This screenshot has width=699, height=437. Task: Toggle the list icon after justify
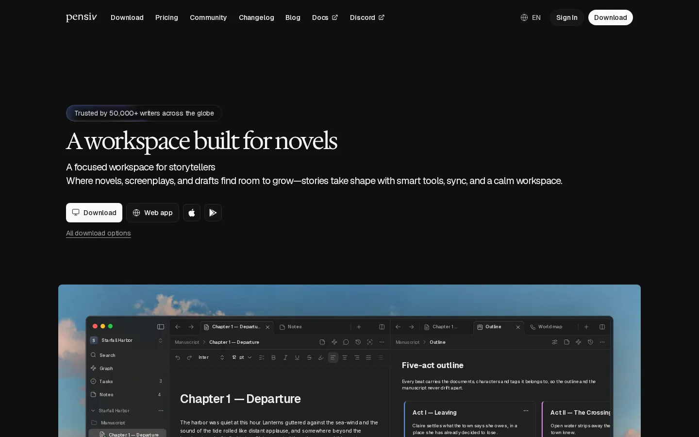pos(381,357)
